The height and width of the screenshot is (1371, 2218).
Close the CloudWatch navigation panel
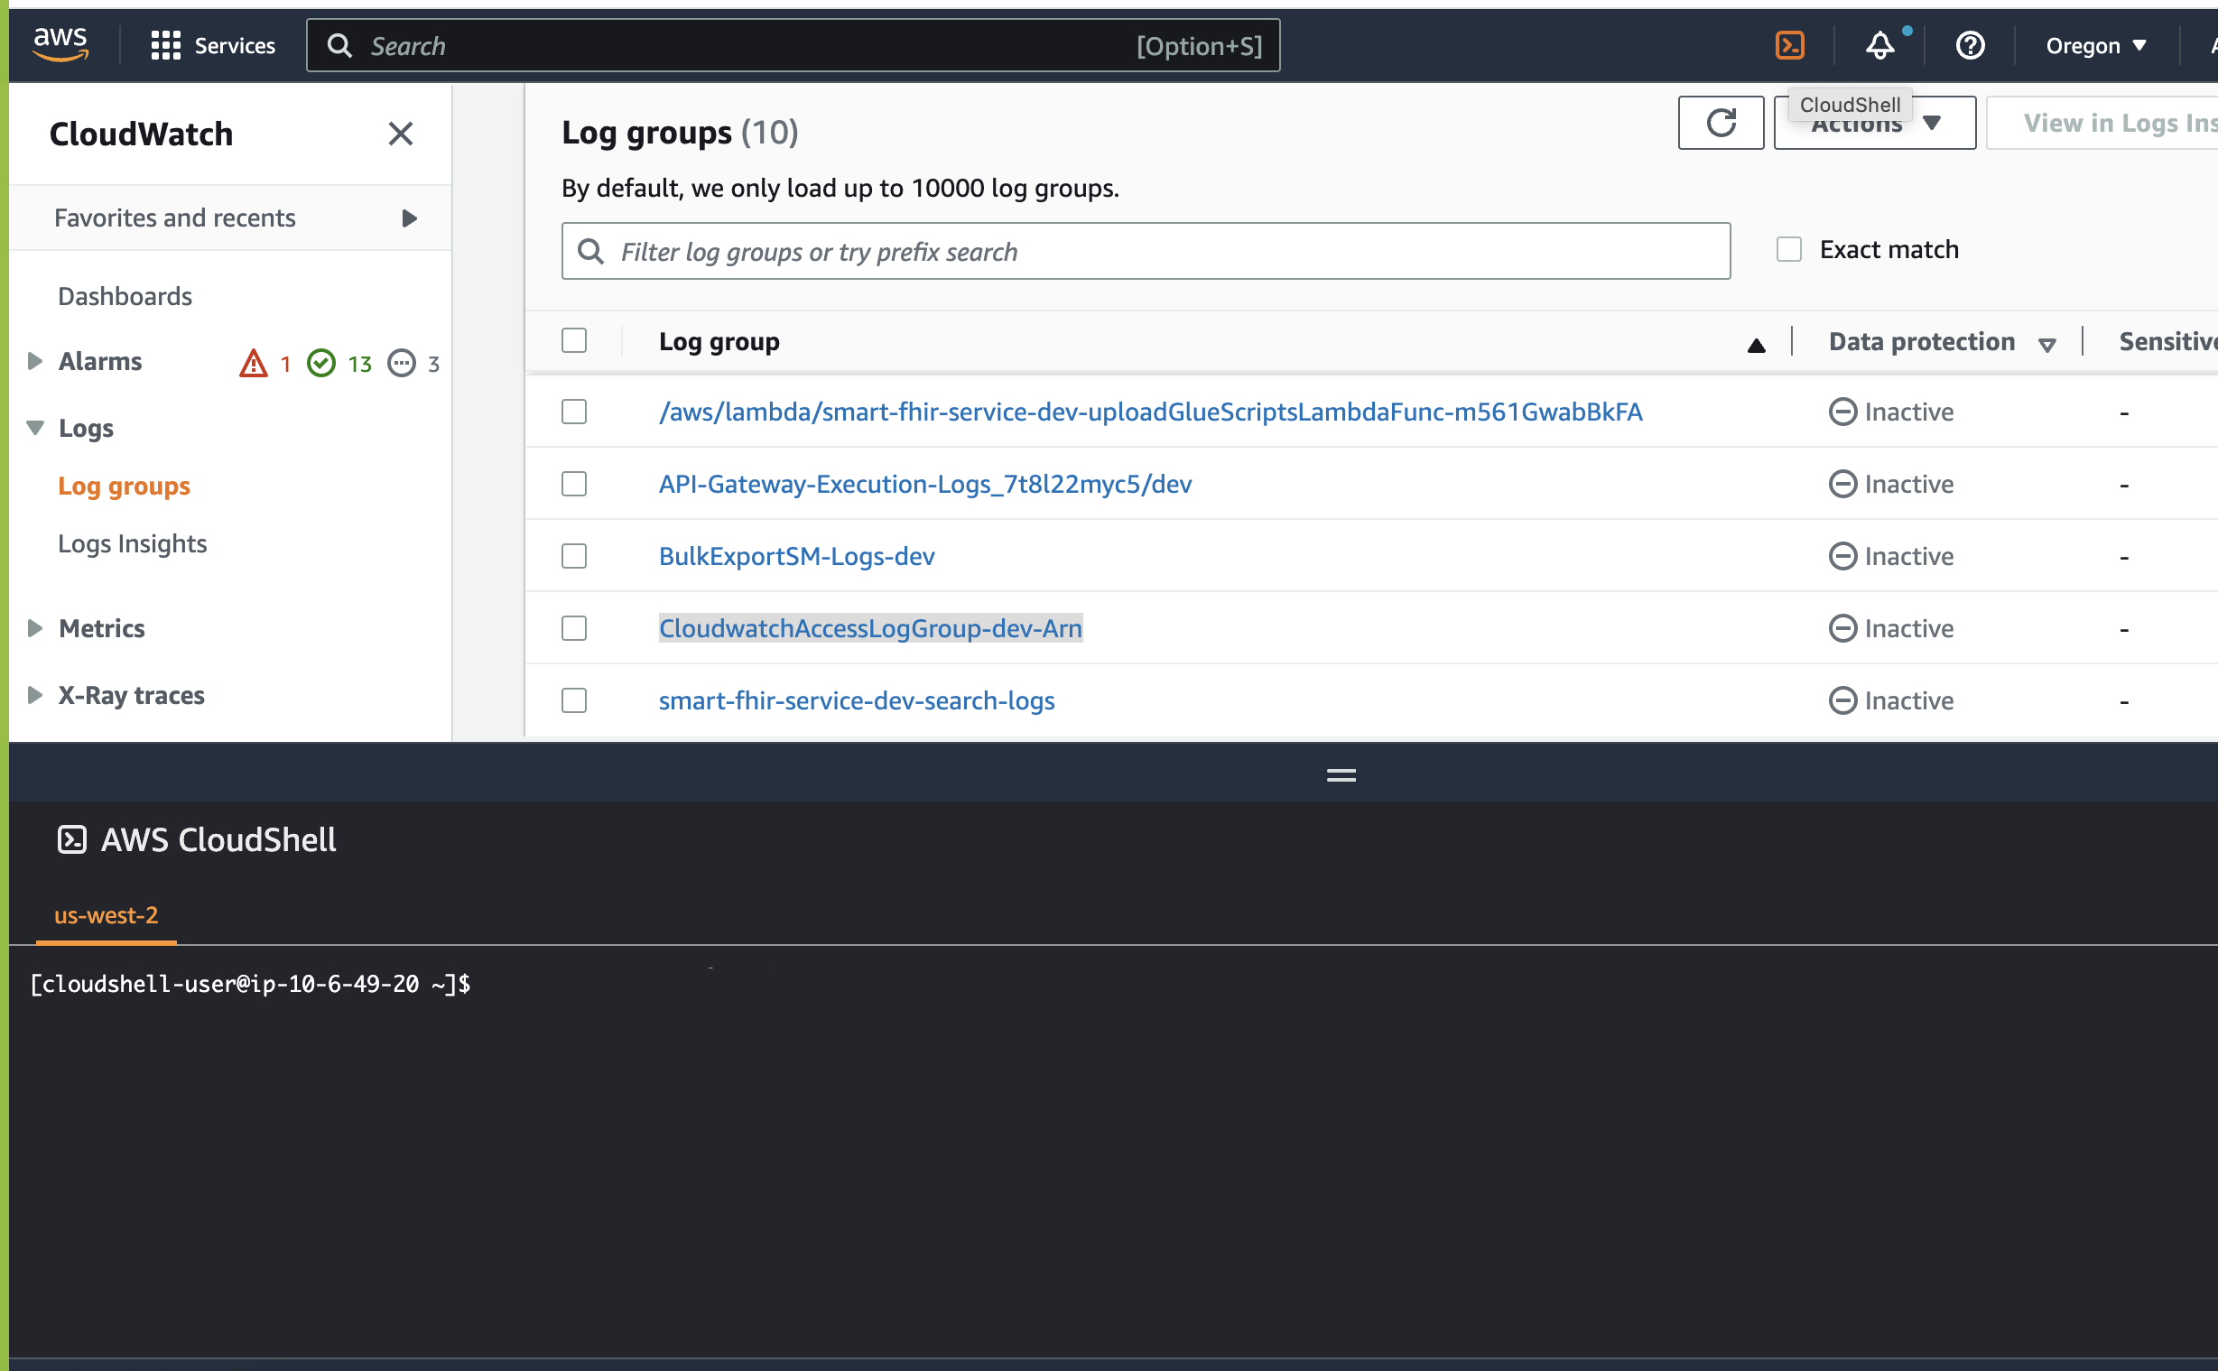tap(400, 134)
